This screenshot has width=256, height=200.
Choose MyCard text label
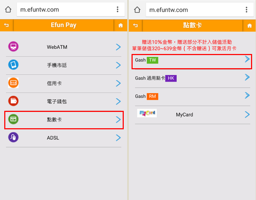pos(184,115)
